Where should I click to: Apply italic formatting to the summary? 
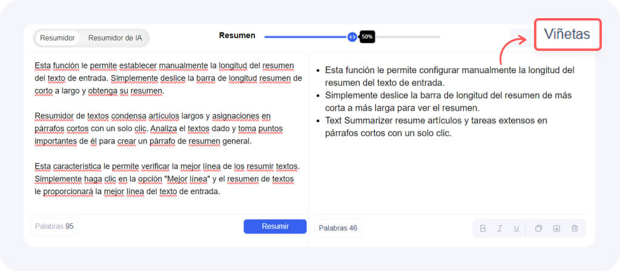tap(500, 228)
